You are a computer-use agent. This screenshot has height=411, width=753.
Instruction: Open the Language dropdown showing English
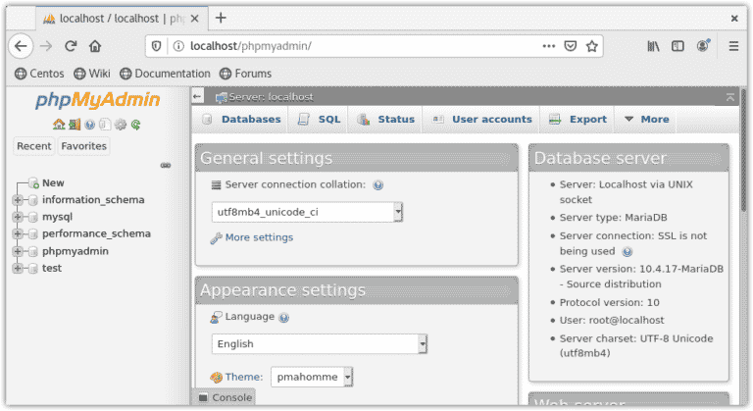point(319,344)
